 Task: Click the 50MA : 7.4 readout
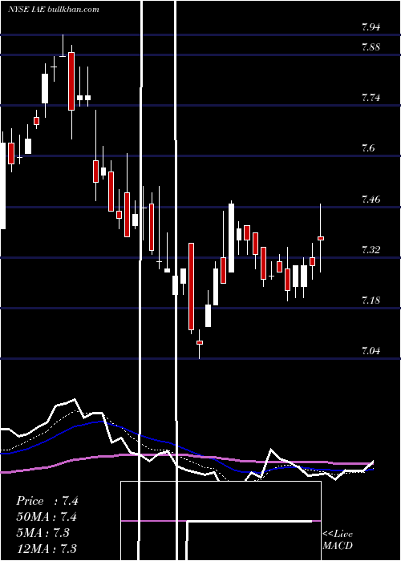[x=47, y=517]
